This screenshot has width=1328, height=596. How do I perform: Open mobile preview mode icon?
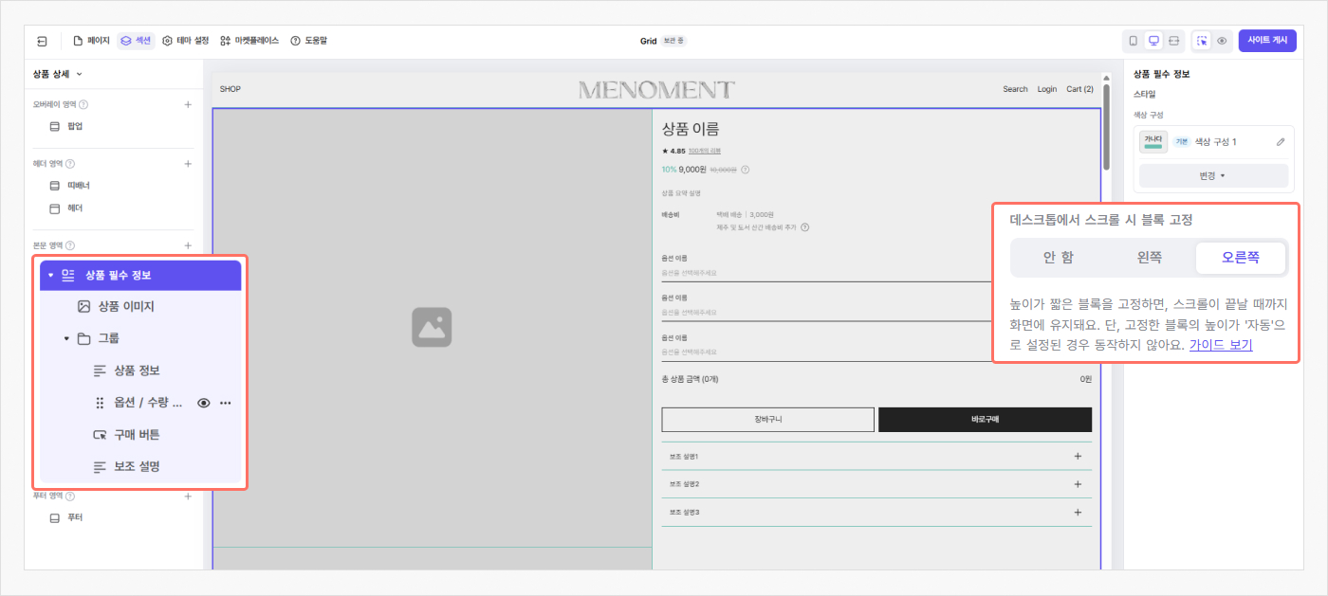1134,41
